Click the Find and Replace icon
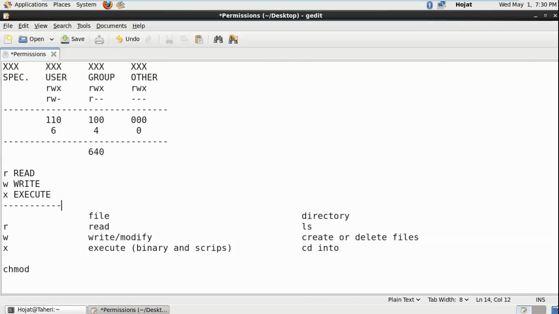Viewport: 559px width, 314px height. (x=233, y=39)
